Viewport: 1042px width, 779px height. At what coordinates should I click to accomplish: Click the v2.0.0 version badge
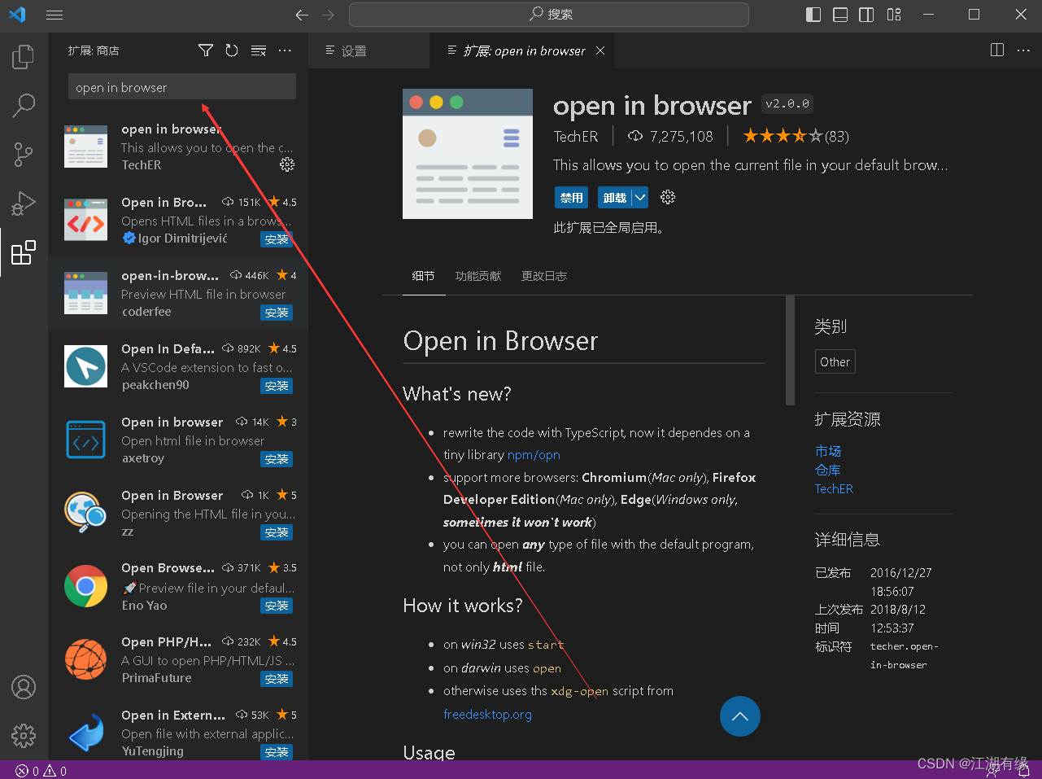click(787, 103)
